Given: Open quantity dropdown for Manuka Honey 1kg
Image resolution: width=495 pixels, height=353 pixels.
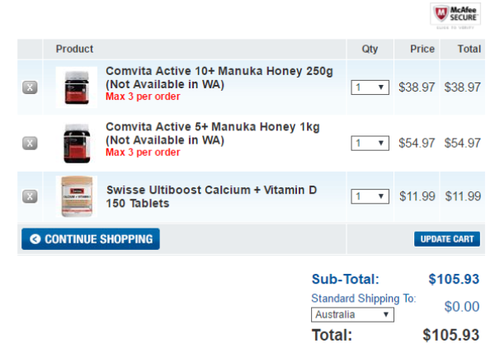Looking at the screenshot, I should click(x=370, y=144).
